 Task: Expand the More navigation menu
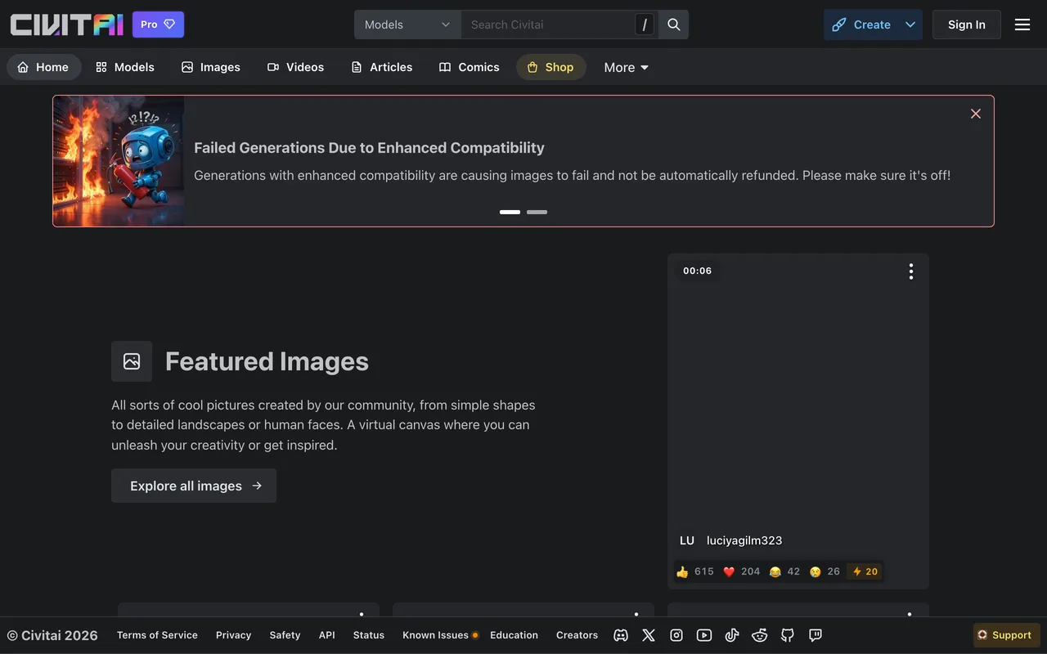click(x=627, y=67)
